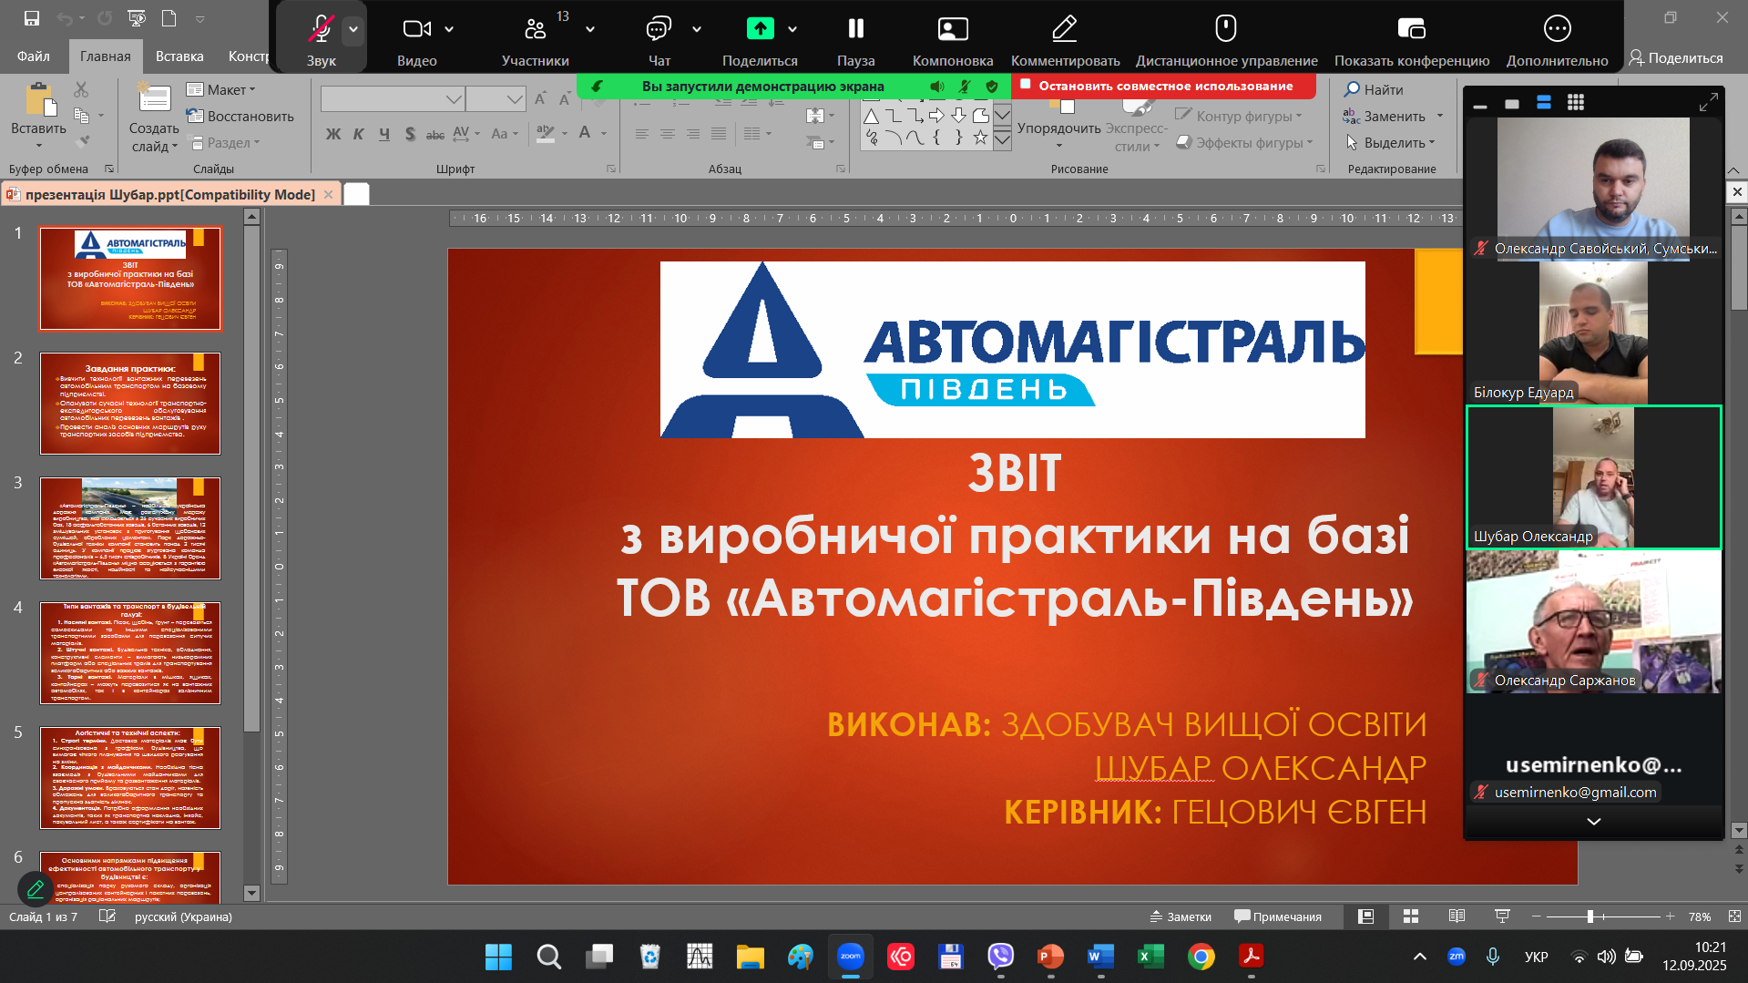
Task: Start slideshow from status bar icon
Action: point(1502,916)
